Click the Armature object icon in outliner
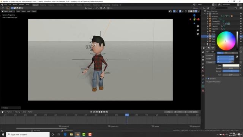 coord(210,16)
